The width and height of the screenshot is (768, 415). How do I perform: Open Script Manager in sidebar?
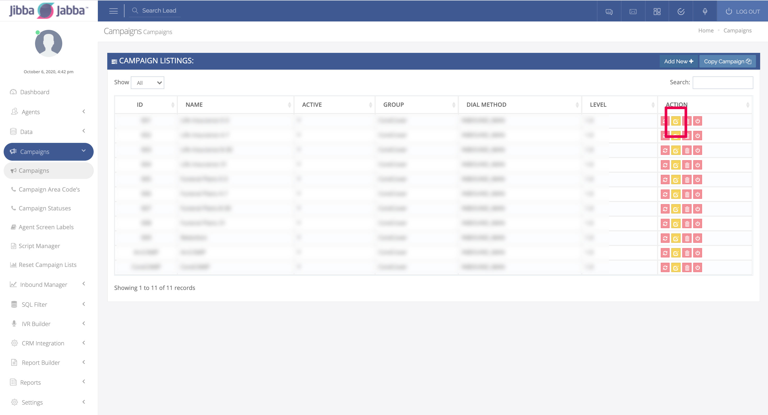tap(39, 246)
